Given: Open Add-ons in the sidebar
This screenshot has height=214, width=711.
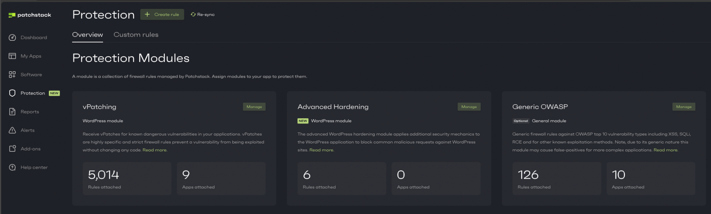Looking at the screenshot, I should point(31,149).
